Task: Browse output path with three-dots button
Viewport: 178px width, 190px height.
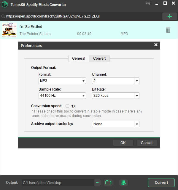Action: point(98,183)
